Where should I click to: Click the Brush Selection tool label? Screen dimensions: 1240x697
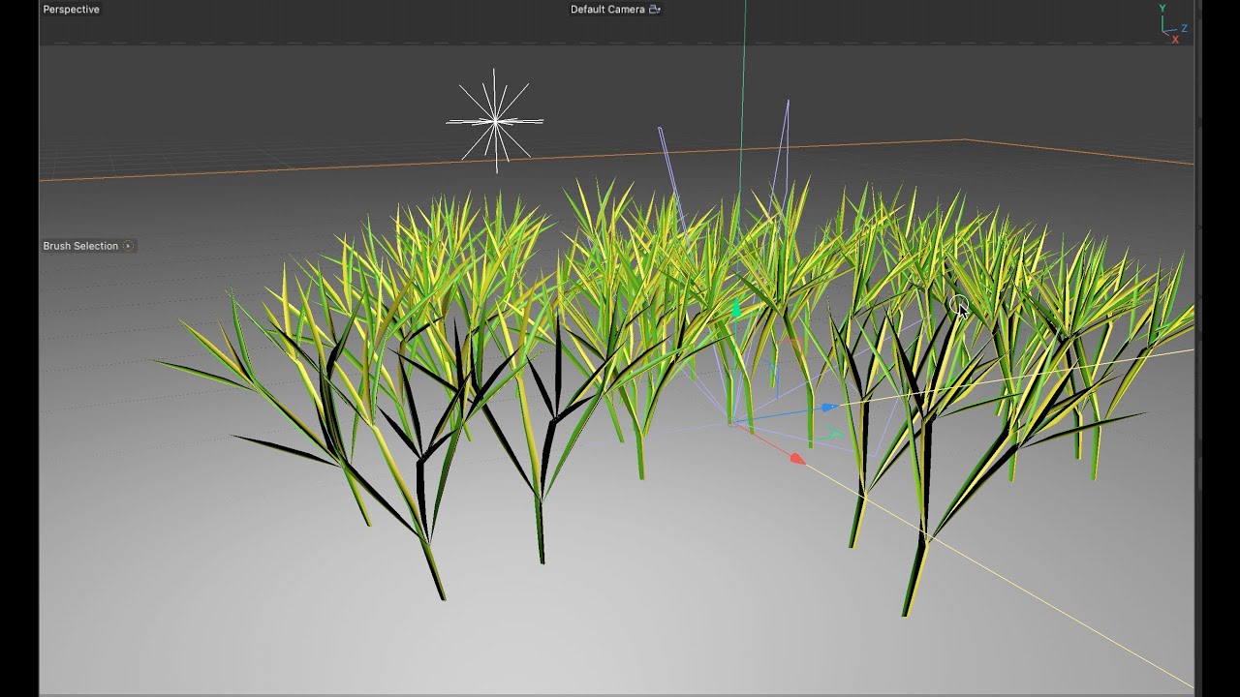[80, 246]
